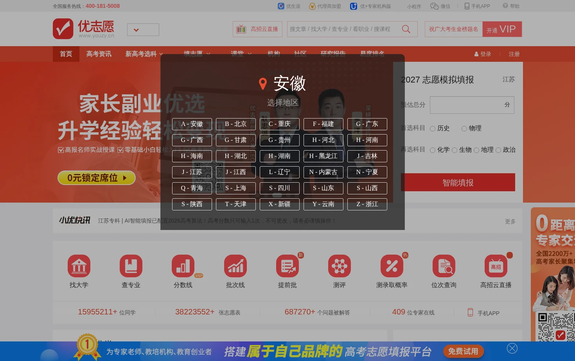The width and height of the screenshot is (575, 361).
Task: Open the 高招云直播 shortcut icon
Action: coord(496,266)
